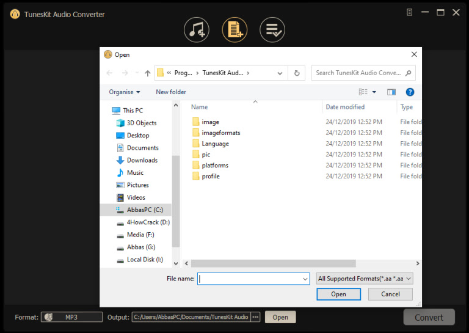Click the Back arrow in Open dialog
The height and width of the screenshot is (333, 469).
[x=109, y=73]
